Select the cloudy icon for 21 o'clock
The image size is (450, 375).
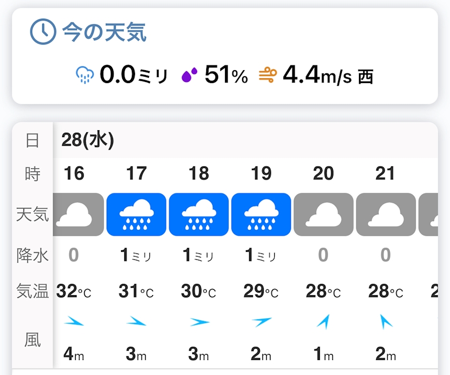[x=386, y=215]
